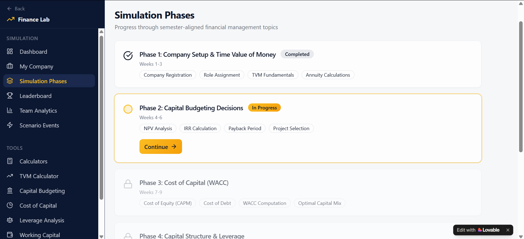Open Capital Budgeting tool in sidebar
This screenshot has width=524, height=239.
pos(42,191)
